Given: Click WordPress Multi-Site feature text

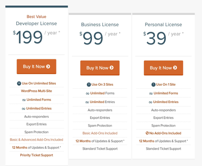Looking at the screenshot, I should 36,91.
